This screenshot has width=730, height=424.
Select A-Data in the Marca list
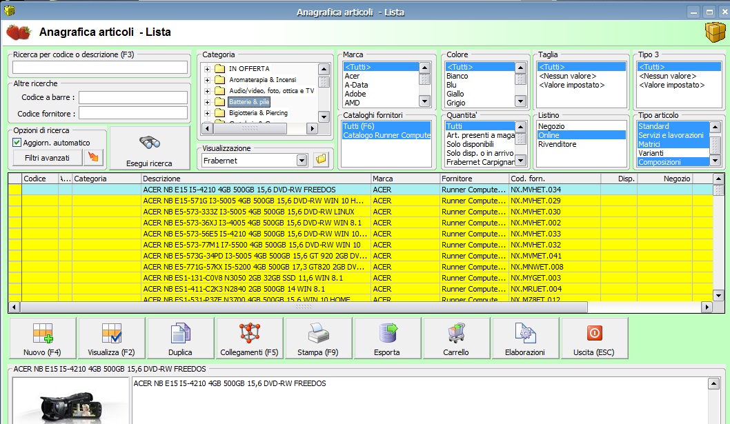point(356,85)
